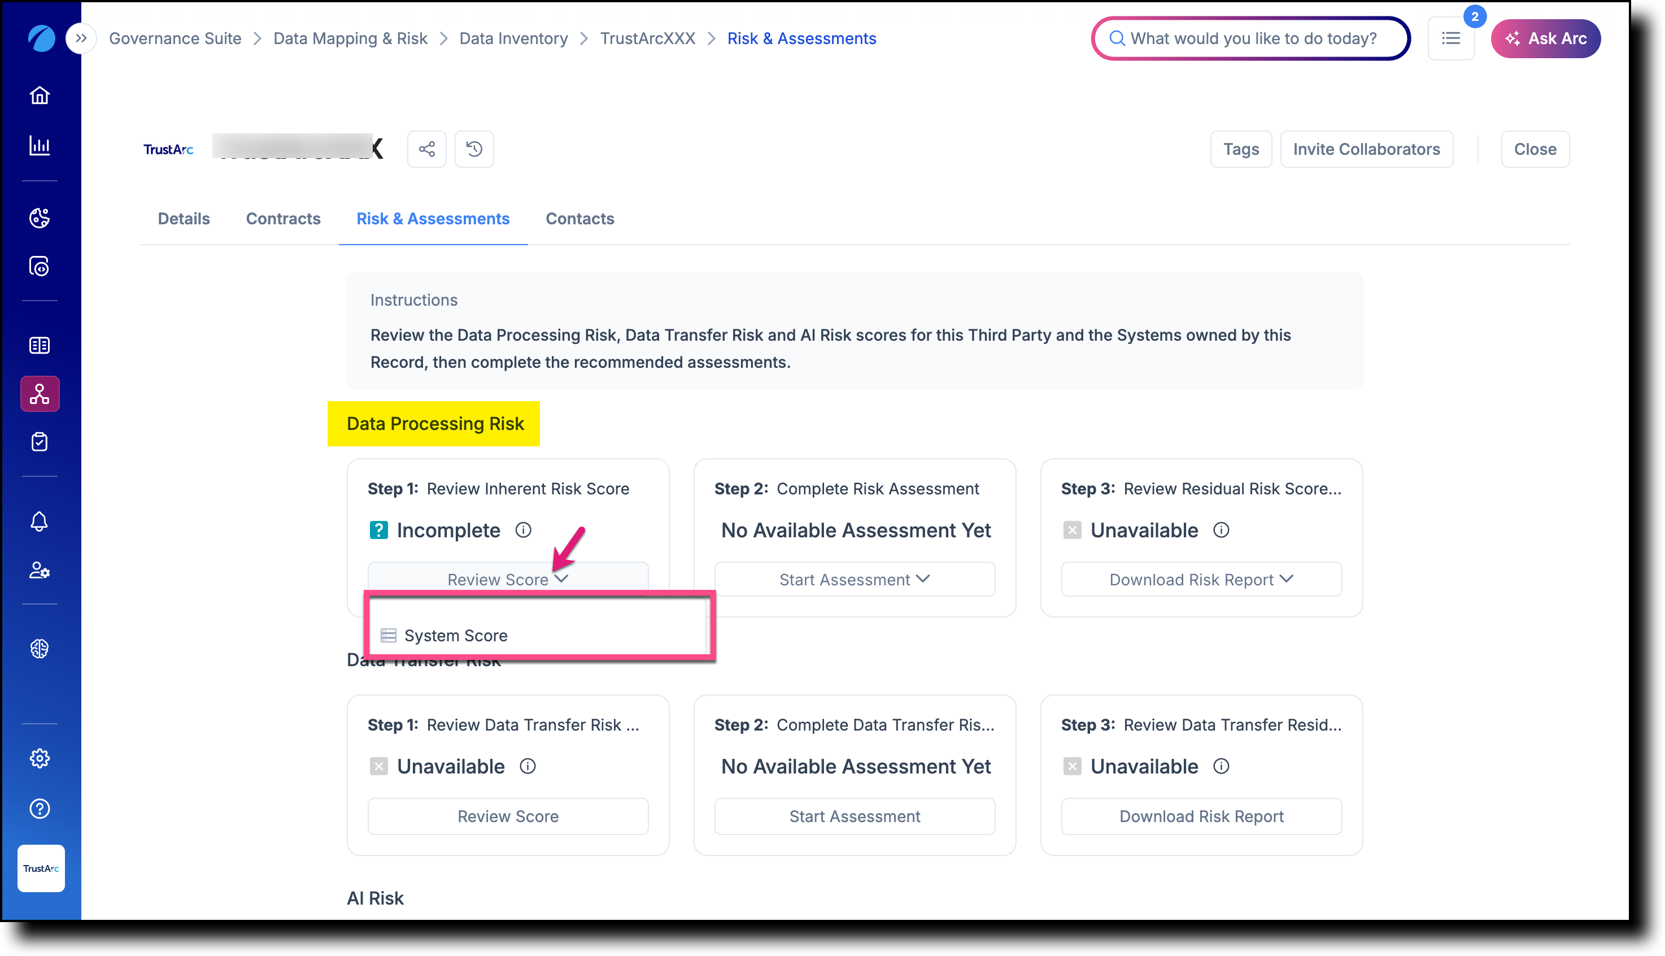Click TrustArcXXX breadcrumb
Screen dimensions: 1665x956
648,38
